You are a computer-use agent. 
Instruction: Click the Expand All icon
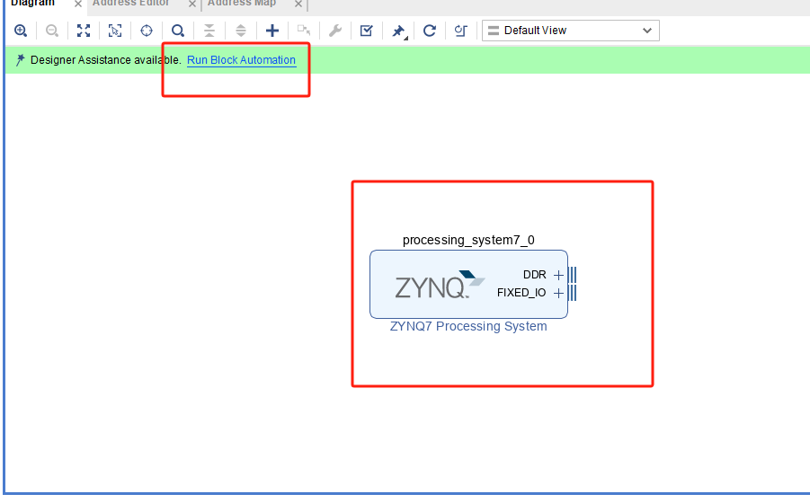pos(241,31)
